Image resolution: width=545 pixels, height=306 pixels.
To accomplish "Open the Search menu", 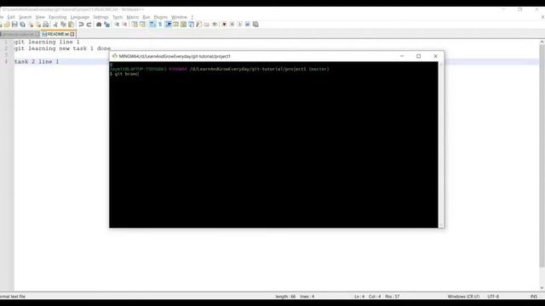I will click(x=25, y=17).
